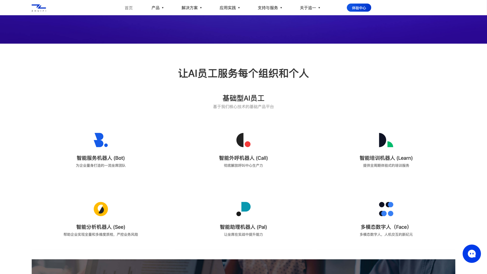Image resolution: width=487 pixels, height=274 pixels.
Task: Expand the 产品 dropdown arrow
Action: [x=163, y=8]
